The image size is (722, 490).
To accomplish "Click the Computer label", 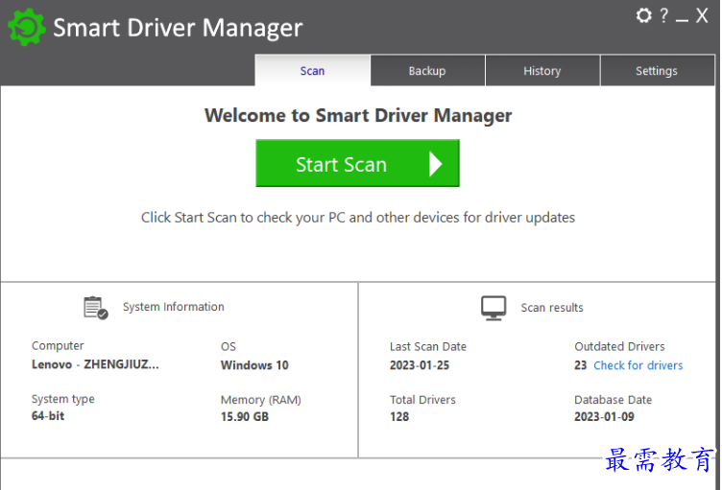I will point(58,345).
